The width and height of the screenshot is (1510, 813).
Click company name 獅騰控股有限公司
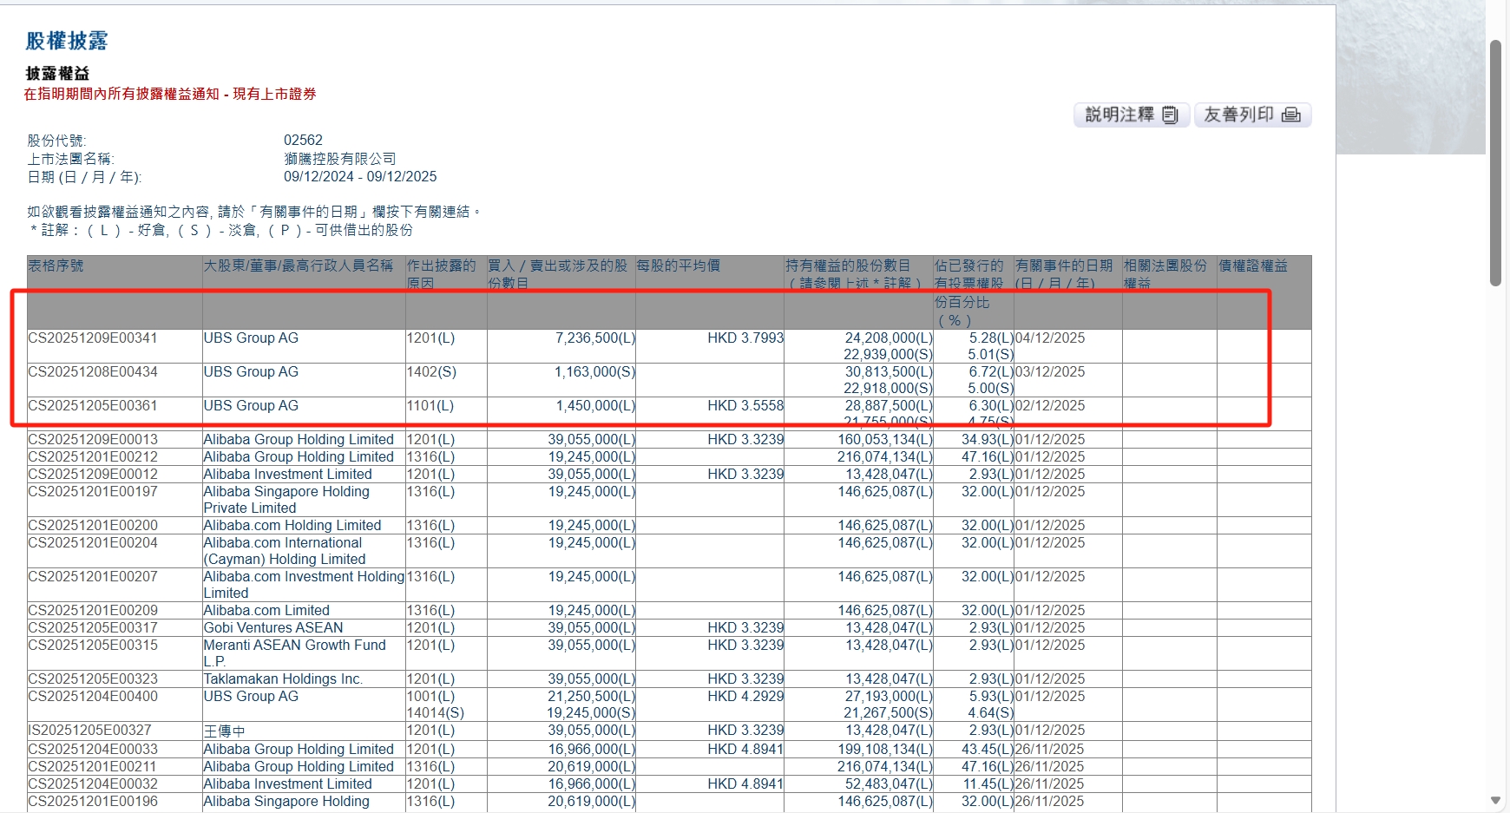coord(340,159)
